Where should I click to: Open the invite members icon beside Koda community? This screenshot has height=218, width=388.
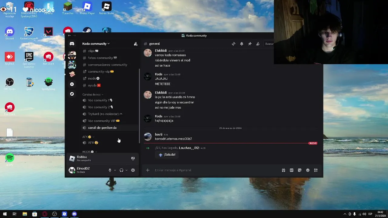(135, 44)
